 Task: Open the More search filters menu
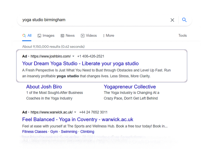(x=109, y=36)
